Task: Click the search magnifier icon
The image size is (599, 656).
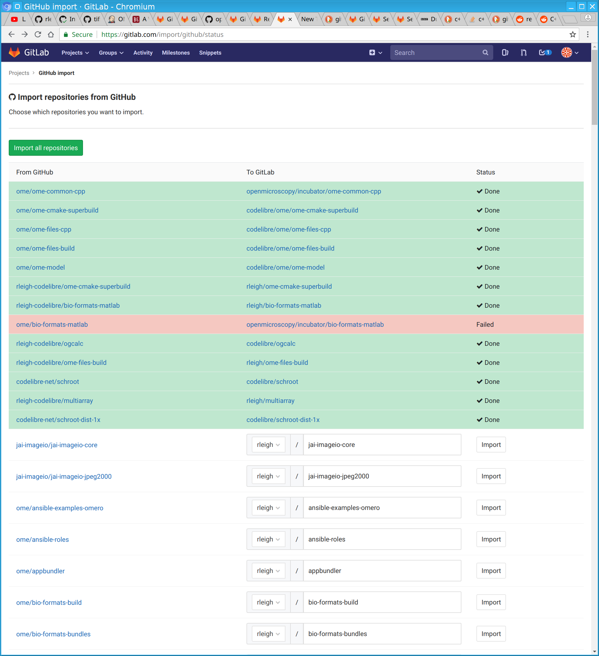Action: pyautogui.click(x=485, y=52)
